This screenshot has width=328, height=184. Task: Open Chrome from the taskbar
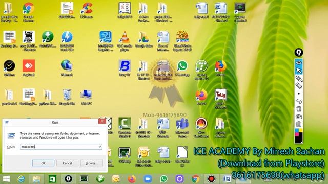pyautogui.click(x=196, y=179)
